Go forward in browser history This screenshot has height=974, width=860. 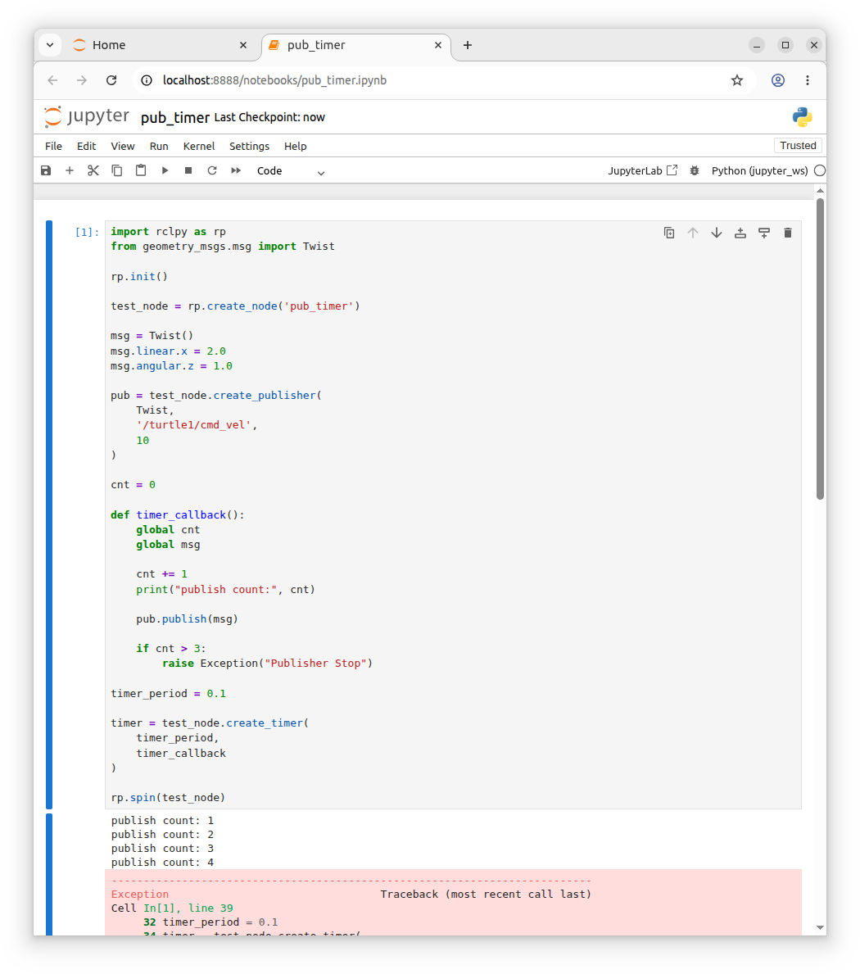click(82, 80)
